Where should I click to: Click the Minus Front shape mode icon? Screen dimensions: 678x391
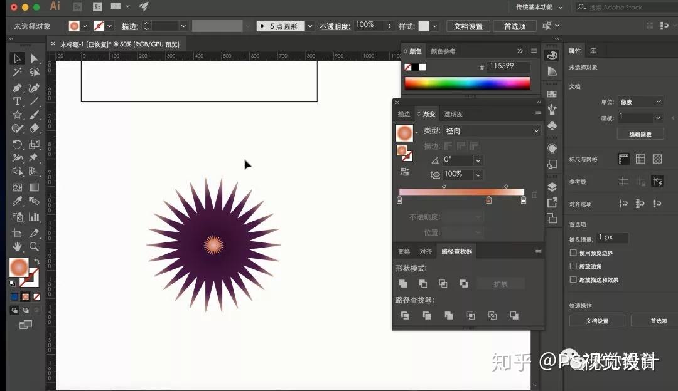click(x=423, y=284)
